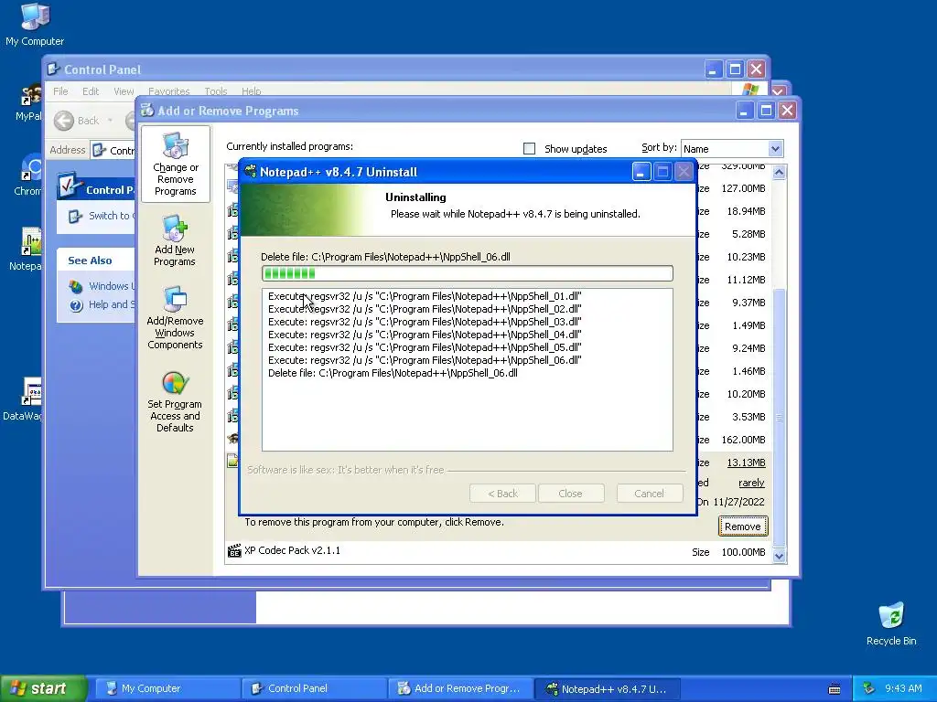Viewport: 937px width, 702px height.
Task: Minimize the Notepad++ Uninstall window
Action: coord(641,172)
